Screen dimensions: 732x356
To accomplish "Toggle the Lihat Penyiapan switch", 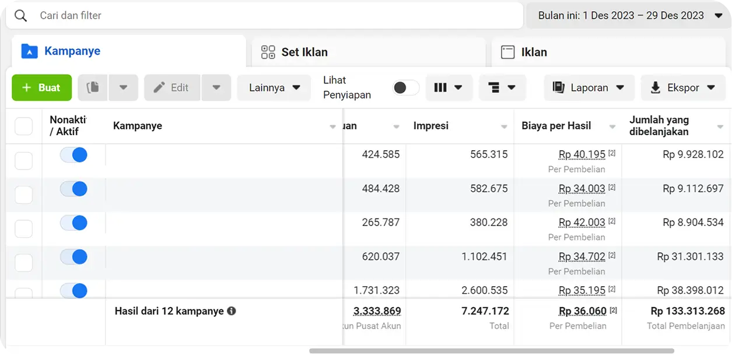I will 405,87.
